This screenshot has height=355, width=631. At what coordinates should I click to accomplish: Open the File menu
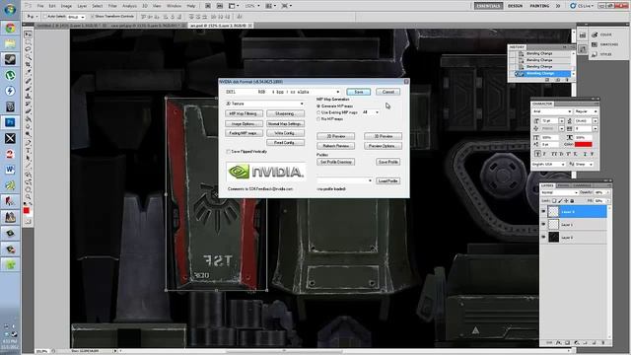40,6
